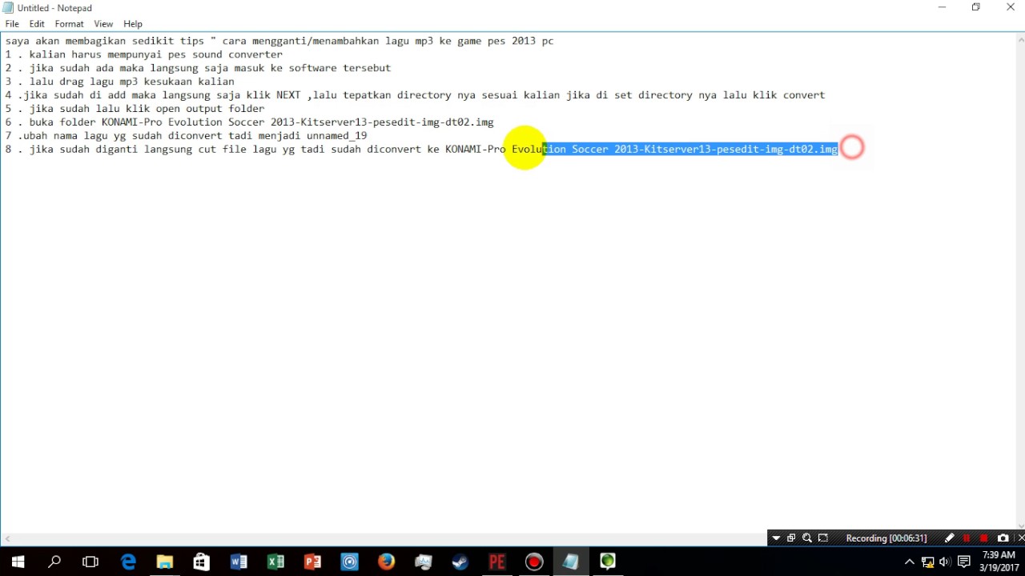
Task: Open the red screen recorder taskbar icon
Action: (534, 562)
